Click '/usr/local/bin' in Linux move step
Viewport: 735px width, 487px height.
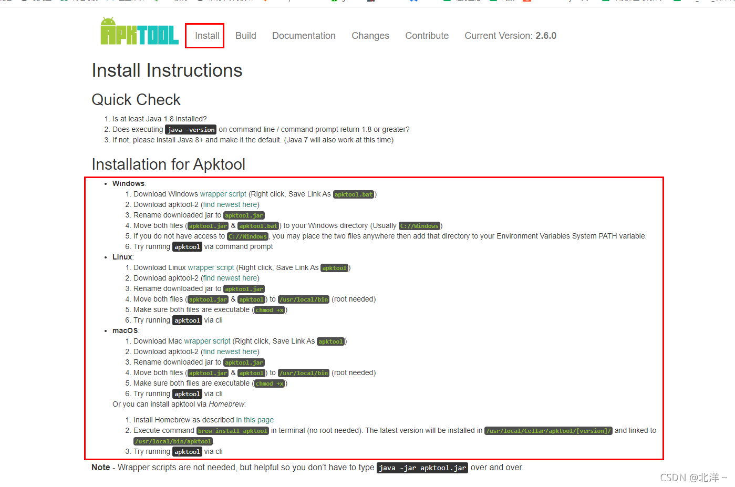pyautogui.click(x=304, y=299)
